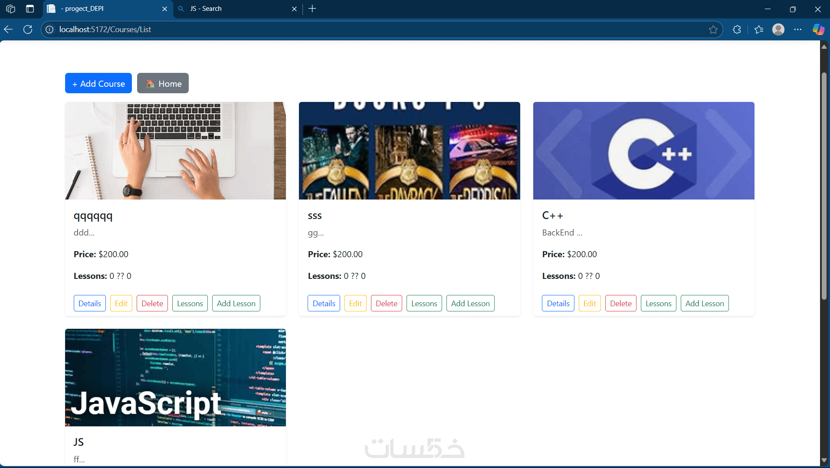This screenshot has width=830, height=468.
Task: View site information icon in address bar
Action: click(x=50, y=29)
